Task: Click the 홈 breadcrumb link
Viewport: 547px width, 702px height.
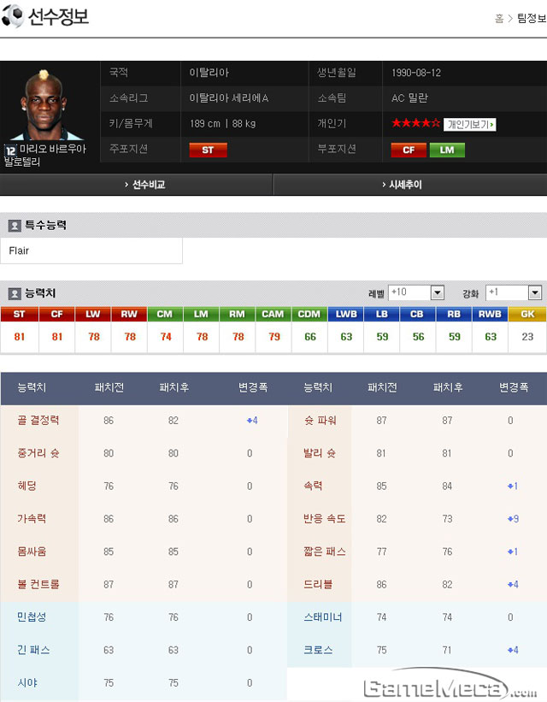Action: (x=499, y=18)
